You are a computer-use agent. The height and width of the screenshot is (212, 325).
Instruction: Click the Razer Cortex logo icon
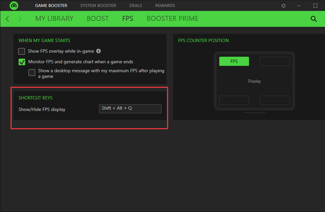14,6
